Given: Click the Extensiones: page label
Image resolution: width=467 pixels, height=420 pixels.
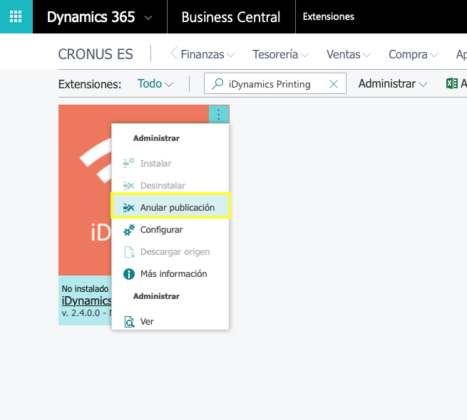Looking at the screenshot, I should [90, 84].
